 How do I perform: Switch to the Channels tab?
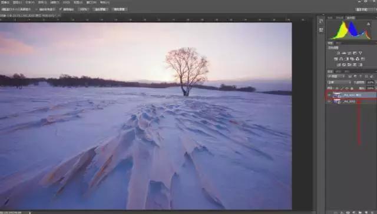[x=338, y=72]
